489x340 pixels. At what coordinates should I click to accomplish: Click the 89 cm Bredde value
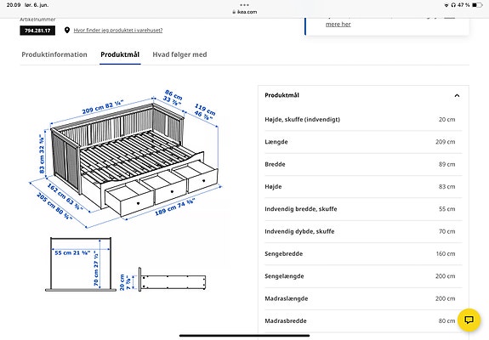click(x=446, y=164)
